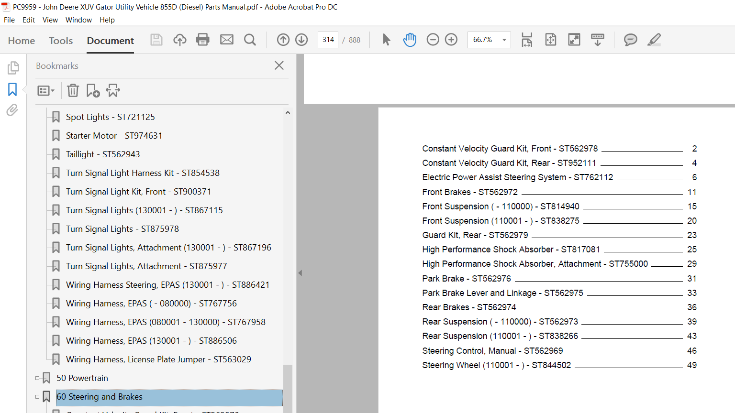Open Turn Signal Light Kit, Front bookmark
Image resolution: width=735 pixels, height=413 pixels.
pyautogui.click(x=138, y=192)
